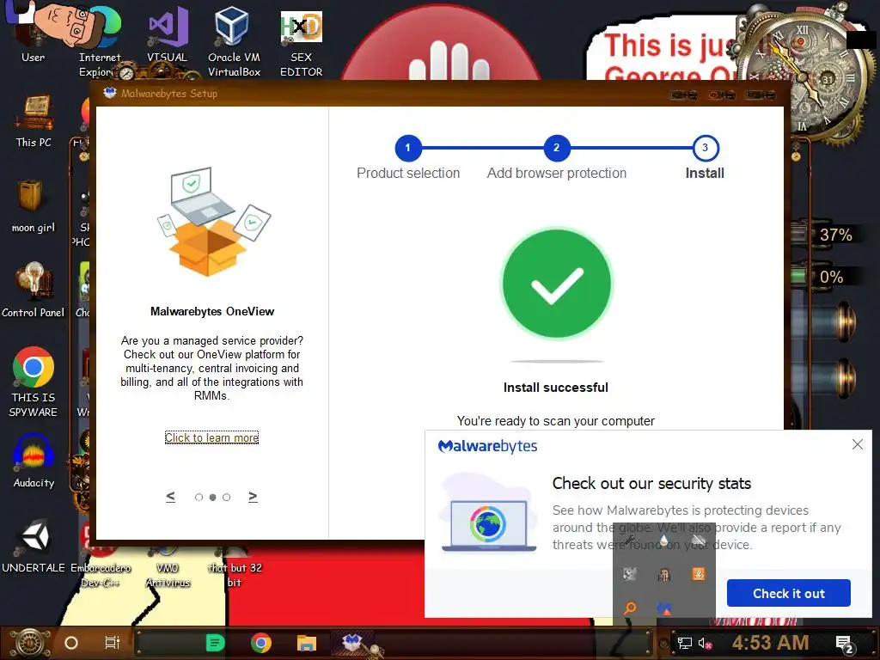Image resolution: width=880 pixels, height=660 pixels.
Task: Click the Malwarebytes warning icon in the tray overflow
Action: pyautogui.click(x=664, y=608)
